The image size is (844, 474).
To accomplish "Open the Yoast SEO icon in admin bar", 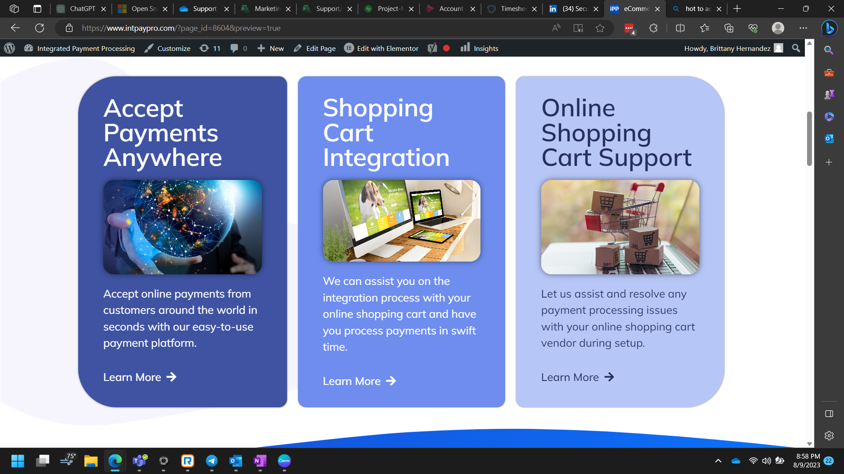I will coord(433,48).
